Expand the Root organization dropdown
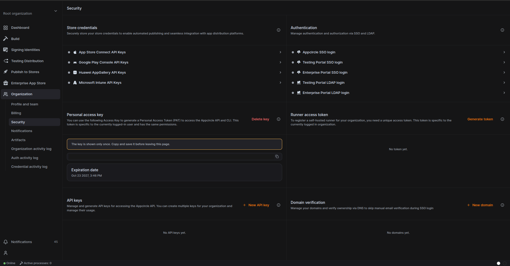510x266 pixels. [56, 11]
